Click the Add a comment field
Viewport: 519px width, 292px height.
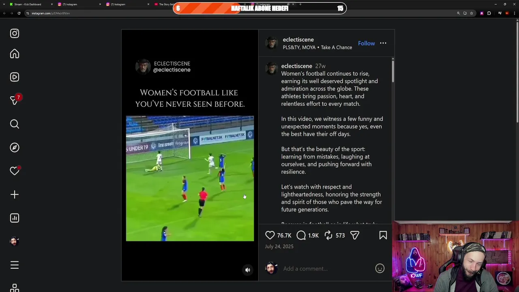pos(327,268)
